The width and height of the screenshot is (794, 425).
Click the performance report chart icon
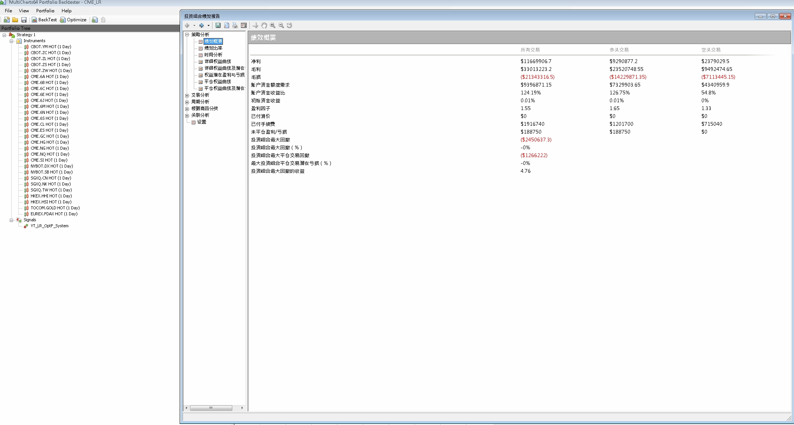click(x=95, y=20)
